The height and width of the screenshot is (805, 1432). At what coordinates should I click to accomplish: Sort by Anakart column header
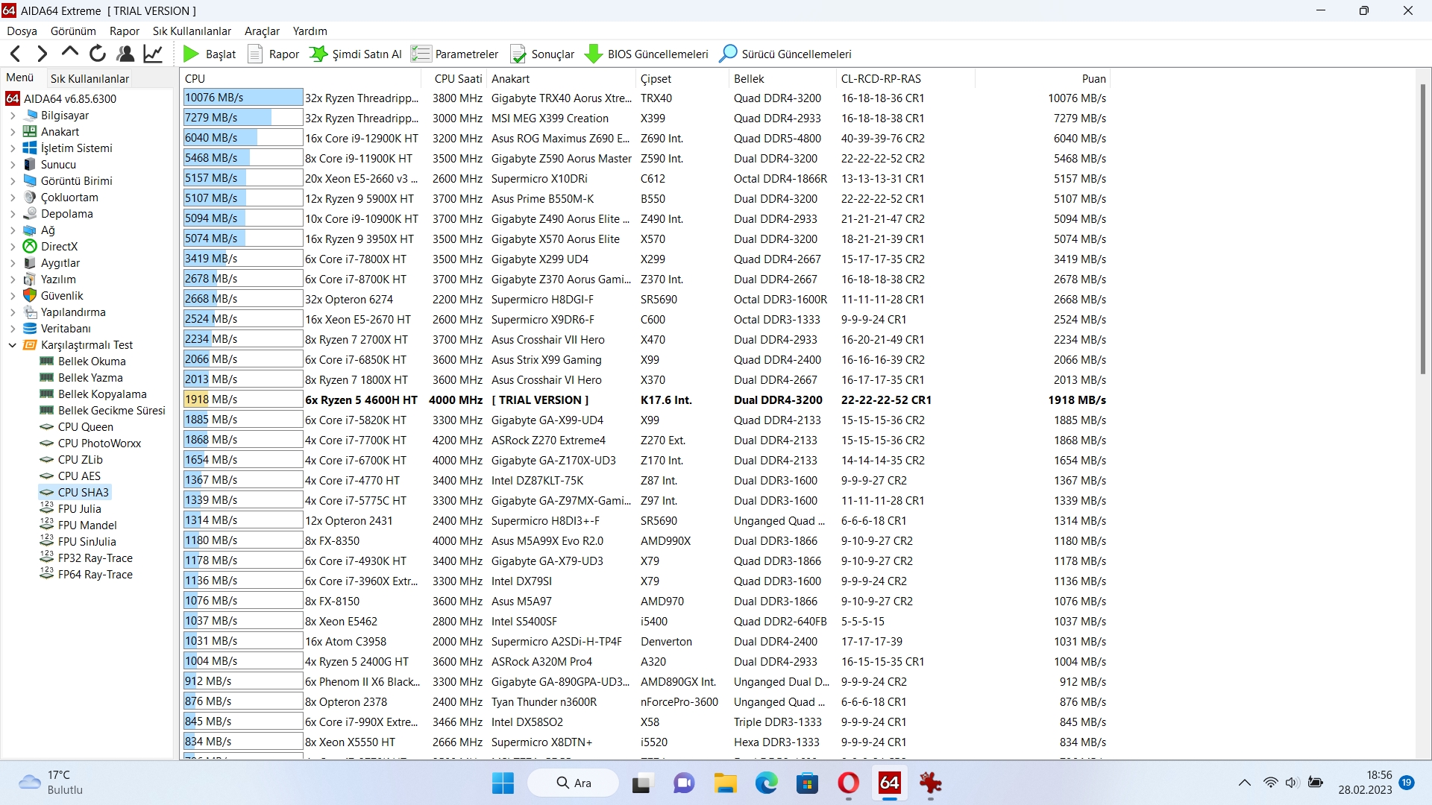tap(562, 78)
